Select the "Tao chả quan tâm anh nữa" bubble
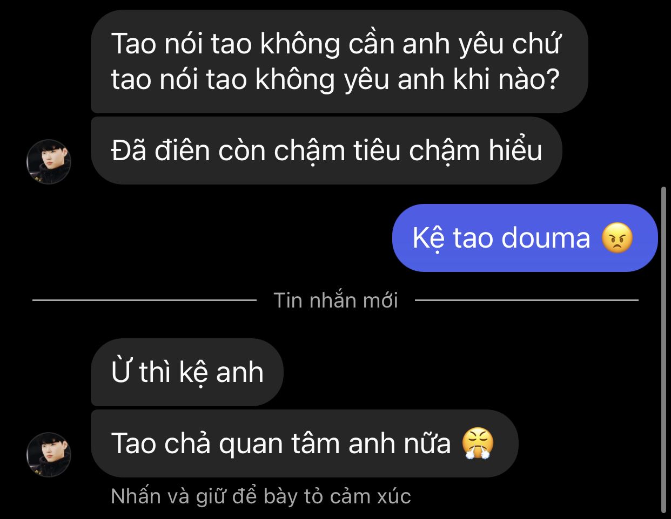Viewport: 671px width, 519px height. [x=304, y=443]
